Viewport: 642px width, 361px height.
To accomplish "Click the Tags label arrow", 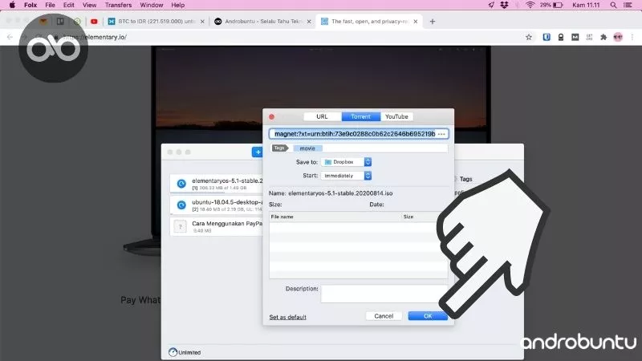I will 280,148.
